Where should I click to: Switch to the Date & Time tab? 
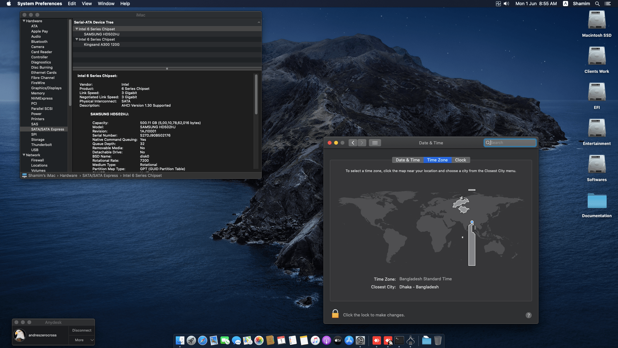407,160
